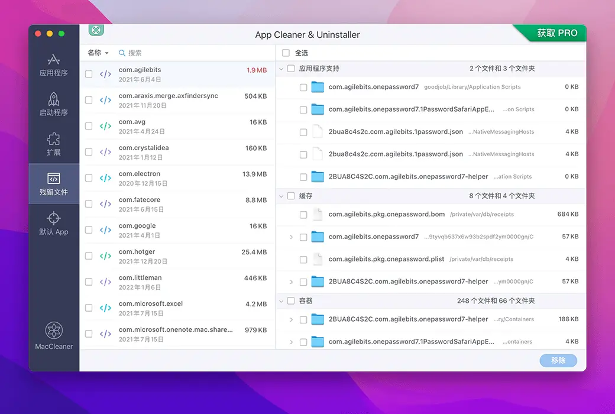This screenshot has width=615, height=414.
Task: Click folder icon of 188 KB onepassword7-helper
Action: click(318, 319)
